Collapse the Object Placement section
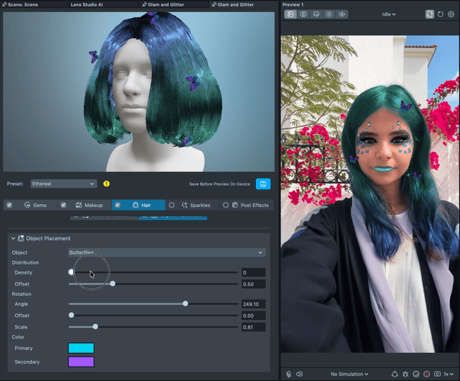460x381 pixels. (x=13, y=238)
